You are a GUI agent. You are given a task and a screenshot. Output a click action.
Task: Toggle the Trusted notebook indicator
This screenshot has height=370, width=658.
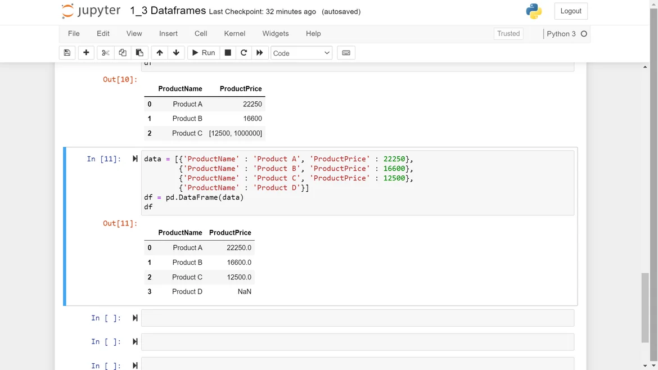click(508, 34)
